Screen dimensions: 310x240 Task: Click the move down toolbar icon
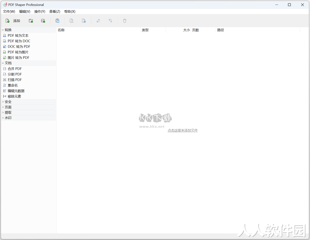click(111, 21)
